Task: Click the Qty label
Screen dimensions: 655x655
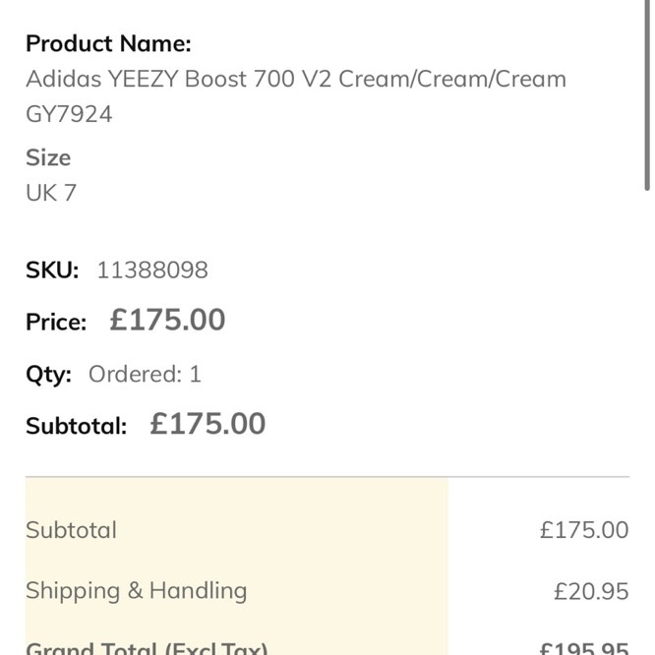Action: (49, 374)
